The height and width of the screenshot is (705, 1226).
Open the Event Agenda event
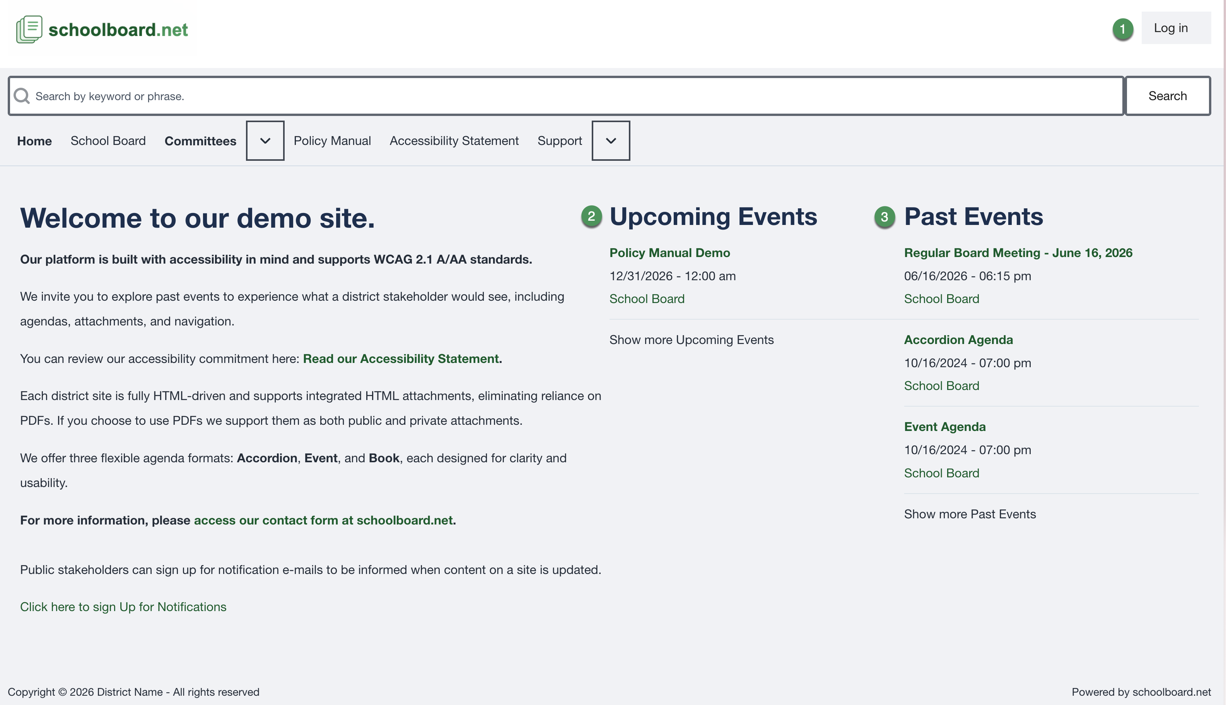[944, 427]
